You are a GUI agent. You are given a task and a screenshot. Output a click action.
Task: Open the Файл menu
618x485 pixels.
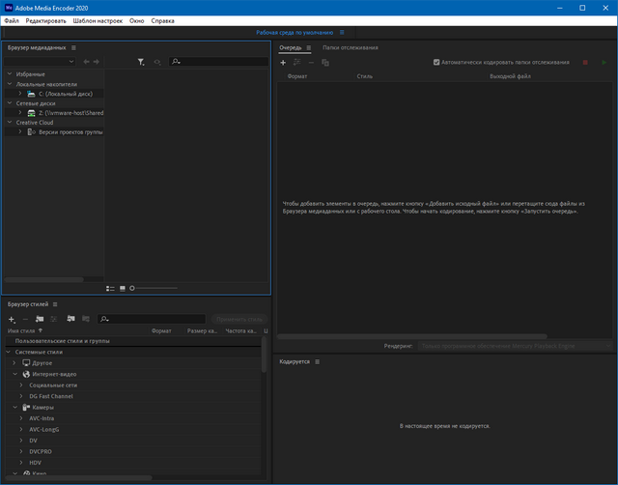coord(11,20)
